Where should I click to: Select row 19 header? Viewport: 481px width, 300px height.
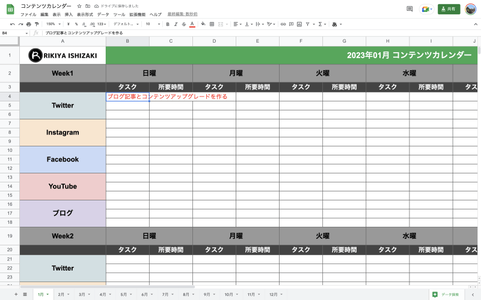(10, 236)
